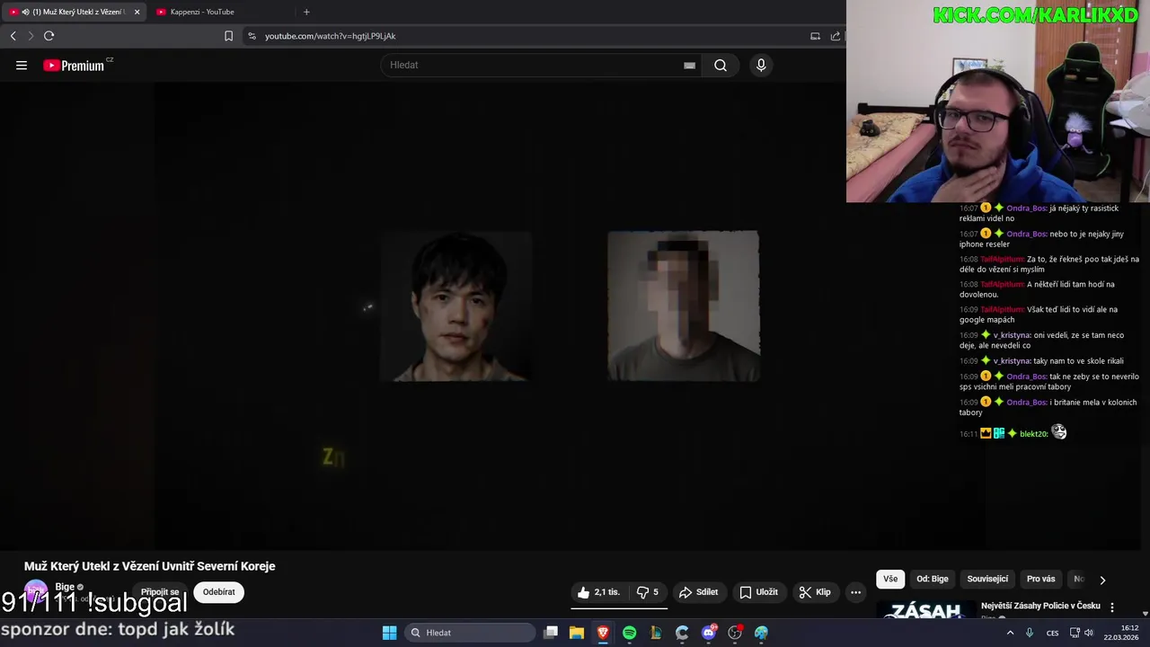Open Windows Start menu
The width and height of the screenshot is (1150, 647).
pos(389,633)
